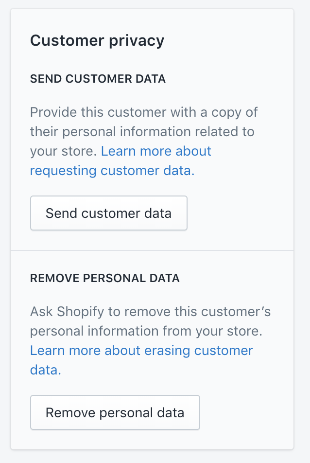Click "your store." text before the requesting link

[x=63, y=151]
